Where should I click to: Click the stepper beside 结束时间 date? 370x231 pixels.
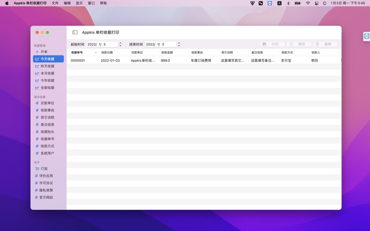(x=179, y=44)
